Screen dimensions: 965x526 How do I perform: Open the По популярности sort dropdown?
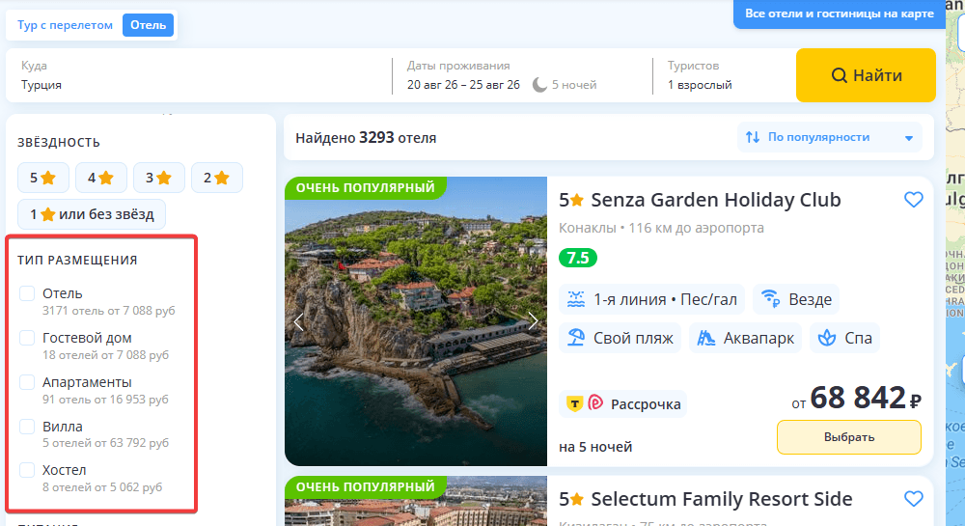click(830, 137)
